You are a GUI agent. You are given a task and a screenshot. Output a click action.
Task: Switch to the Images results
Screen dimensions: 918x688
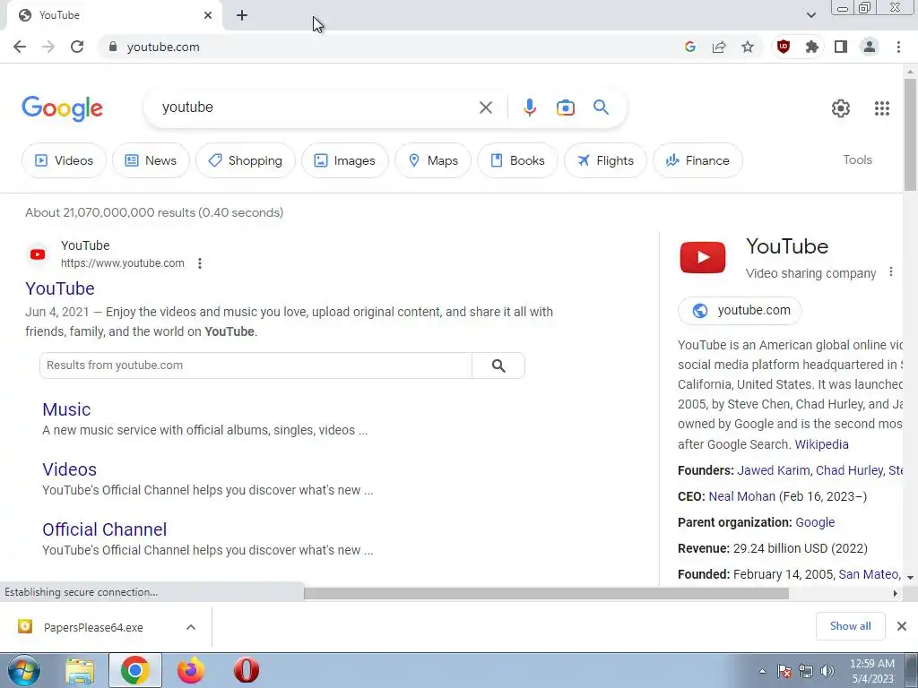tap(345, 160)
